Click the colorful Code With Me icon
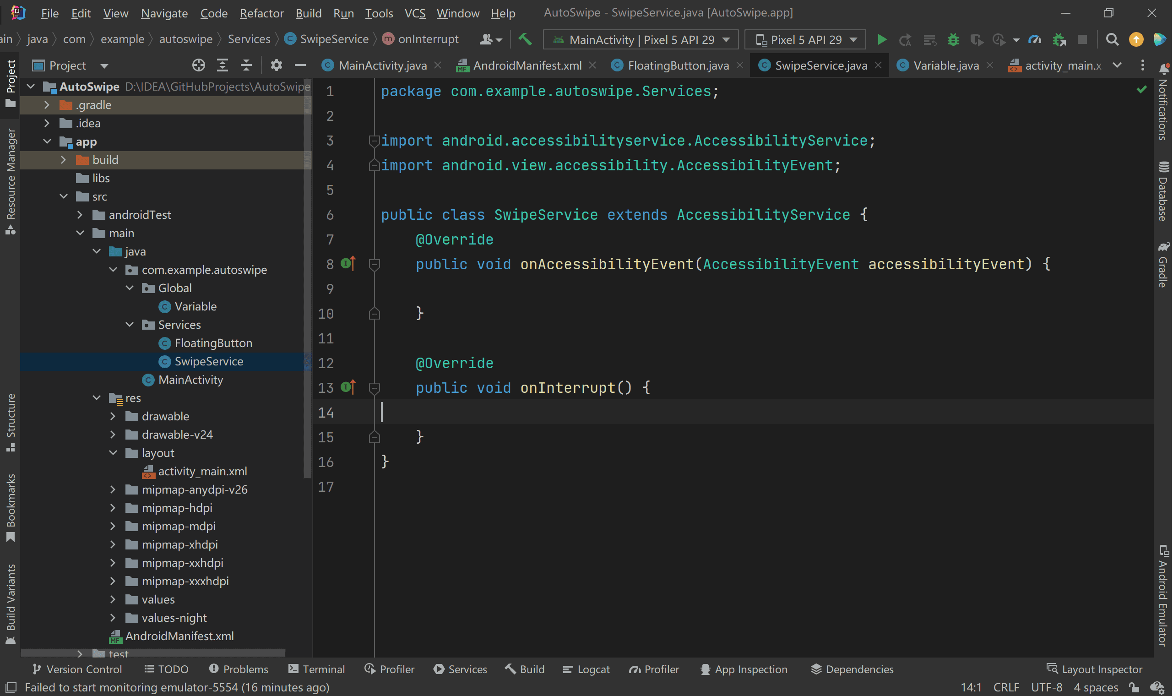1173x696 pixels. pyautogui.click(x=1160, y=40)
